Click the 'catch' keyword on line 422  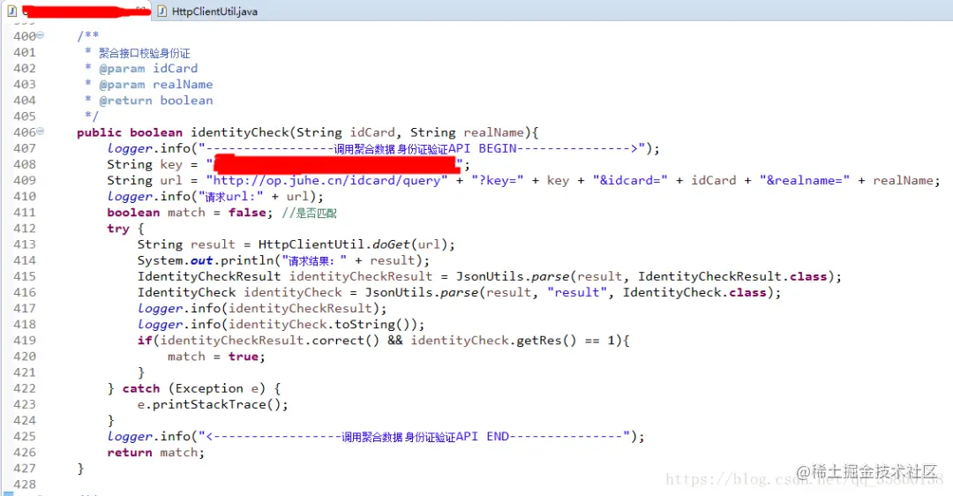click(141, 388)
